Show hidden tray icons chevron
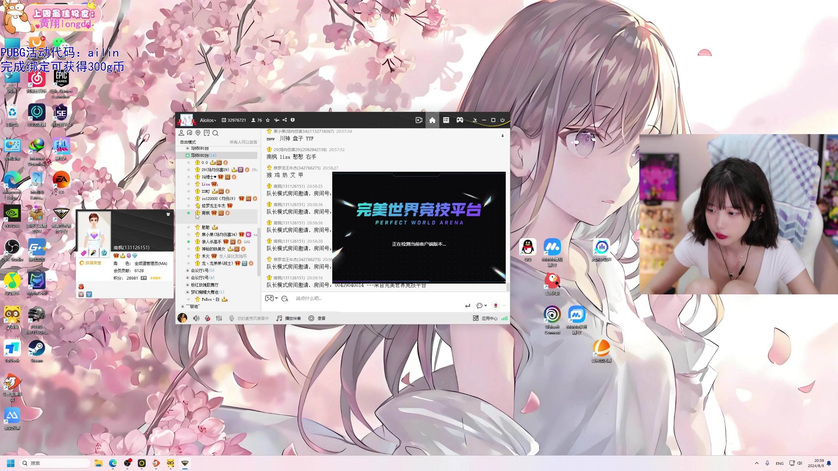This screenshot has height=471, width=838. tap(757, 463)
